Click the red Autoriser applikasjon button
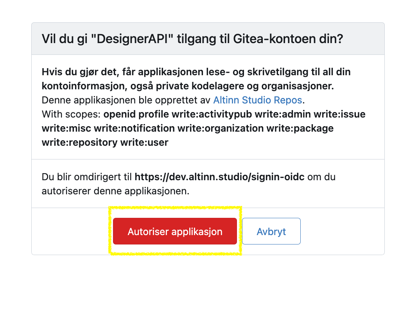Image resolution: width=409 pixels, height=315 pixels. [175, 231]
